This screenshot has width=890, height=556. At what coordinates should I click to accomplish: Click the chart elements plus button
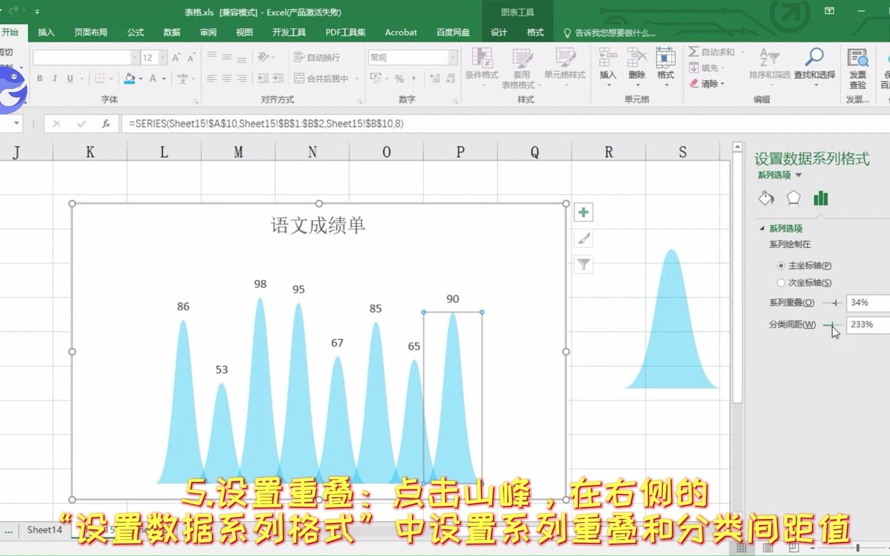point(584,212)
